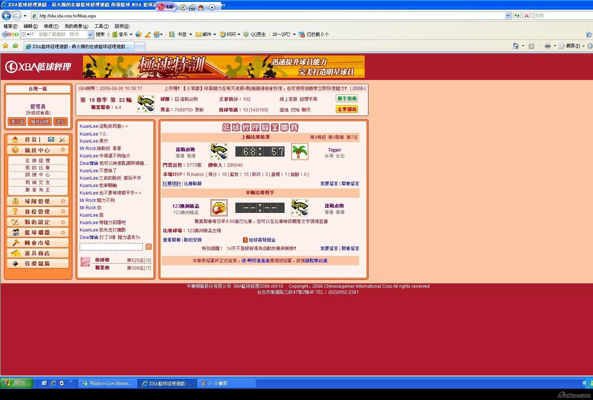Send chat message with orange enter icon
Screen dimensions: 593x400
(148, 247)
